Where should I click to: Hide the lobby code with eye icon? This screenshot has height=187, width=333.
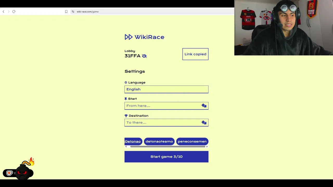[144, 56]
